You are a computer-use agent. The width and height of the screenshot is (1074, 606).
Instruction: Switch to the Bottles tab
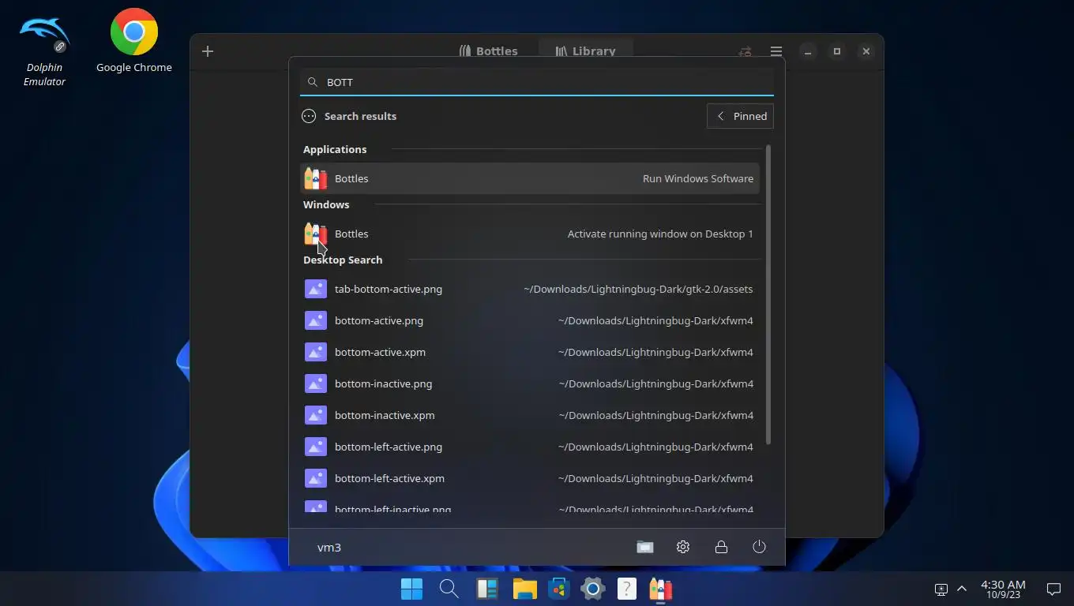coord(489,51)
